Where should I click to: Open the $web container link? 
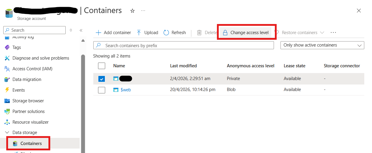126,90
